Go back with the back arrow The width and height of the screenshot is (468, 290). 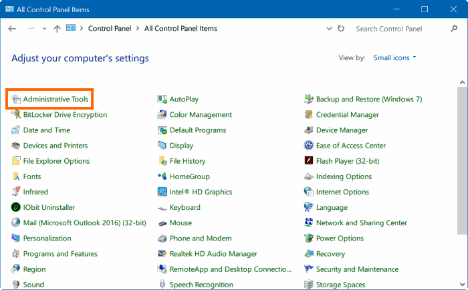(12, 29)
